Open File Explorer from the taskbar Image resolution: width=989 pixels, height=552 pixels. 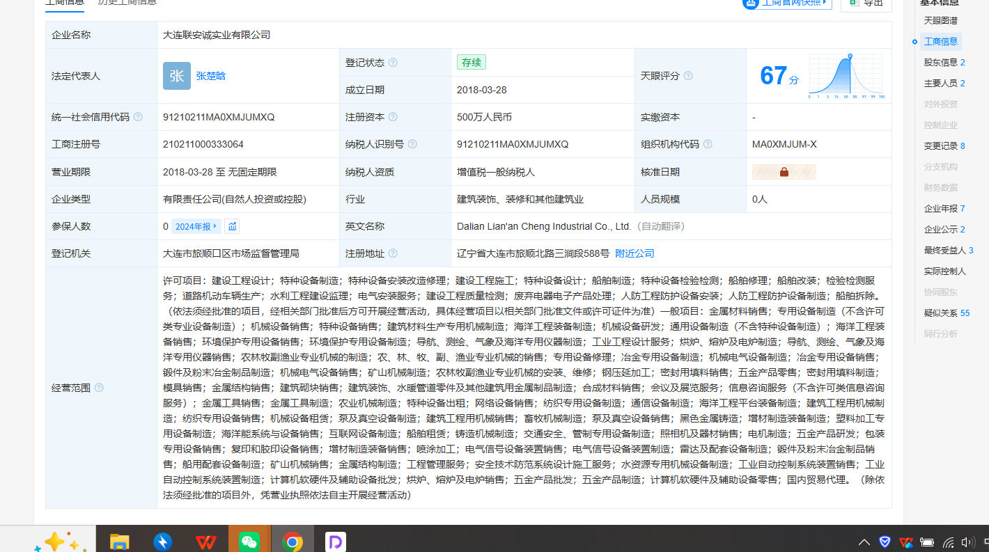point(120,542)
